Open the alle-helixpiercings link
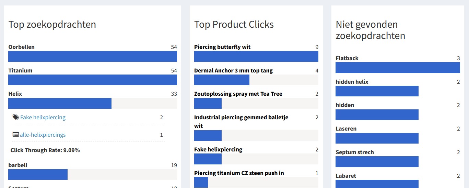 43,135
